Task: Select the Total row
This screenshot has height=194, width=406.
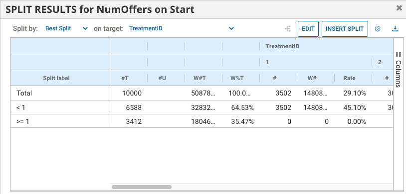Action: pyautogui.click(x=202, y=93)
